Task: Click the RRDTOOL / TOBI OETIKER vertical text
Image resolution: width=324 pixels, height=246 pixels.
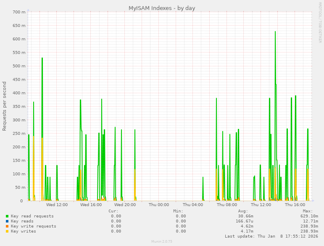Action: tap(320, 23)
